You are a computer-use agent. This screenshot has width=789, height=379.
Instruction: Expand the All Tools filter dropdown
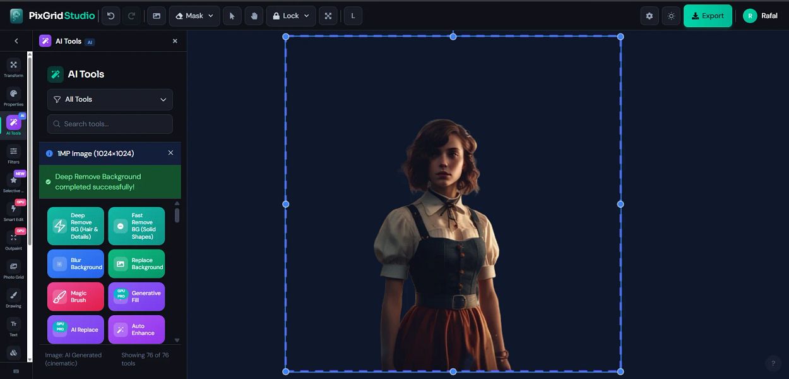[x=110, y=99]
